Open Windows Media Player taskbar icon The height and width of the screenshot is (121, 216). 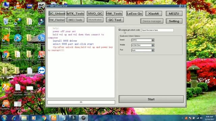click(34, 118)
